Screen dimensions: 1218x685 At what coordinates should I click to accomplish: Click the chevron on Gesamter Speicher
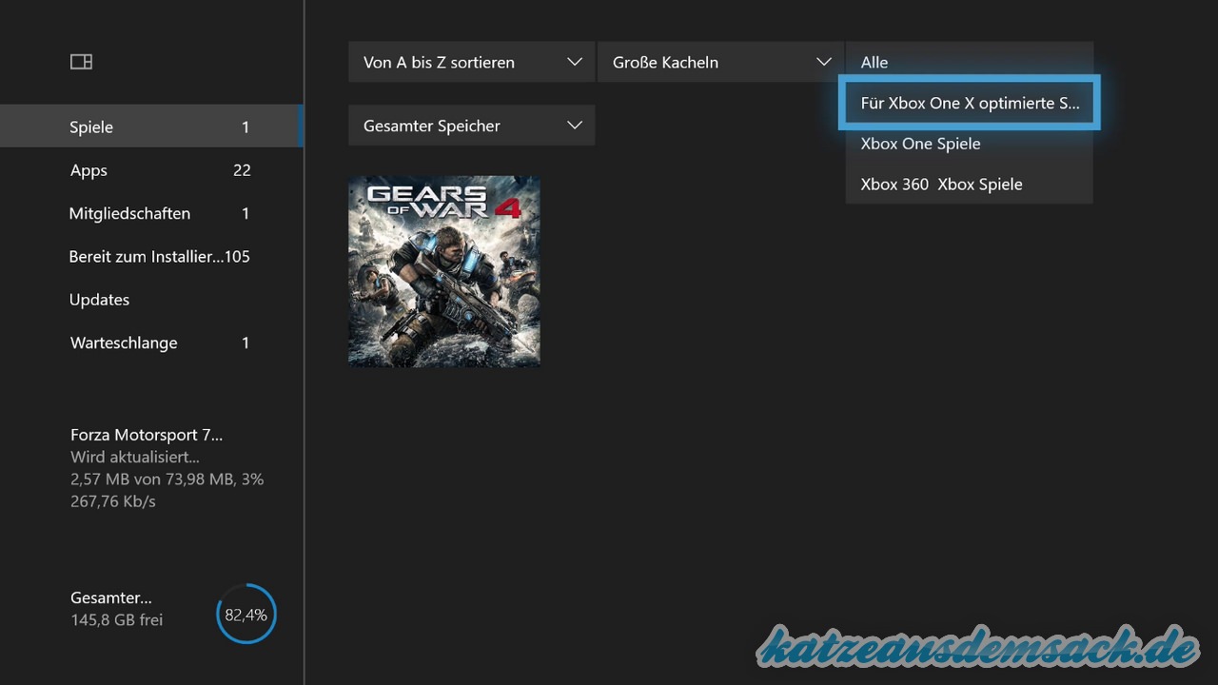575,126
